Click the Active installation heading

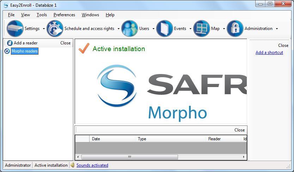point(119,49)
